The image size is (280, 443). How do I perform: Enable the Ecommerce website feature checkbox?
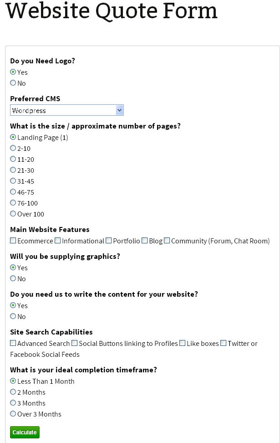(x=13, y=241)
